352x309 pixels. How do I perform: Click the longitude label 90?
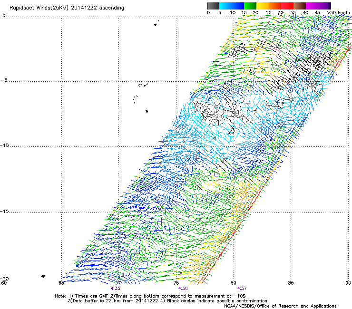348,283
